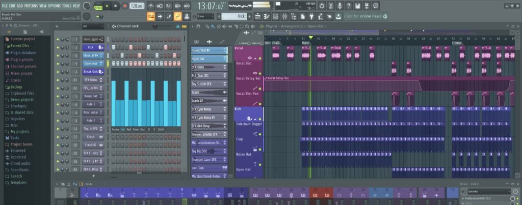
Task: Toggle auto-scrolling arrow icon
Action: (x=160, y=16)
